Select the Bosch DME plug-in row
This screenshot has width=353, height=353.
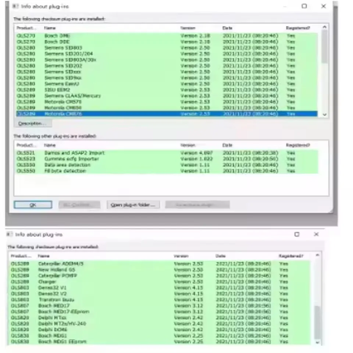click(167, 36)
